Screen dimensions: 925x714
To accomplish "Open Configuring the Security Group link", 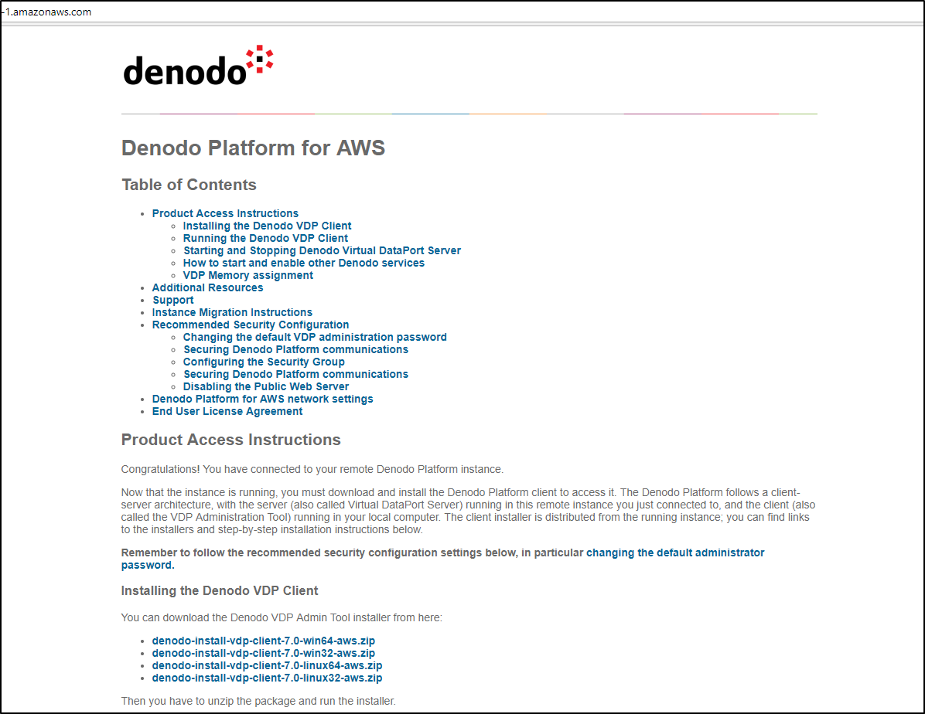I will tap(263, 362).
